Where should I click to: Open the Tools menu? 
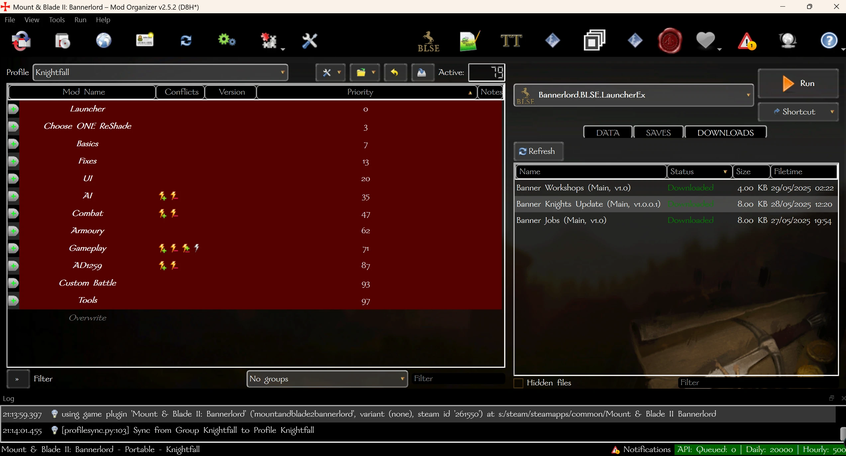pyautogui.click(x=57, y=20)
